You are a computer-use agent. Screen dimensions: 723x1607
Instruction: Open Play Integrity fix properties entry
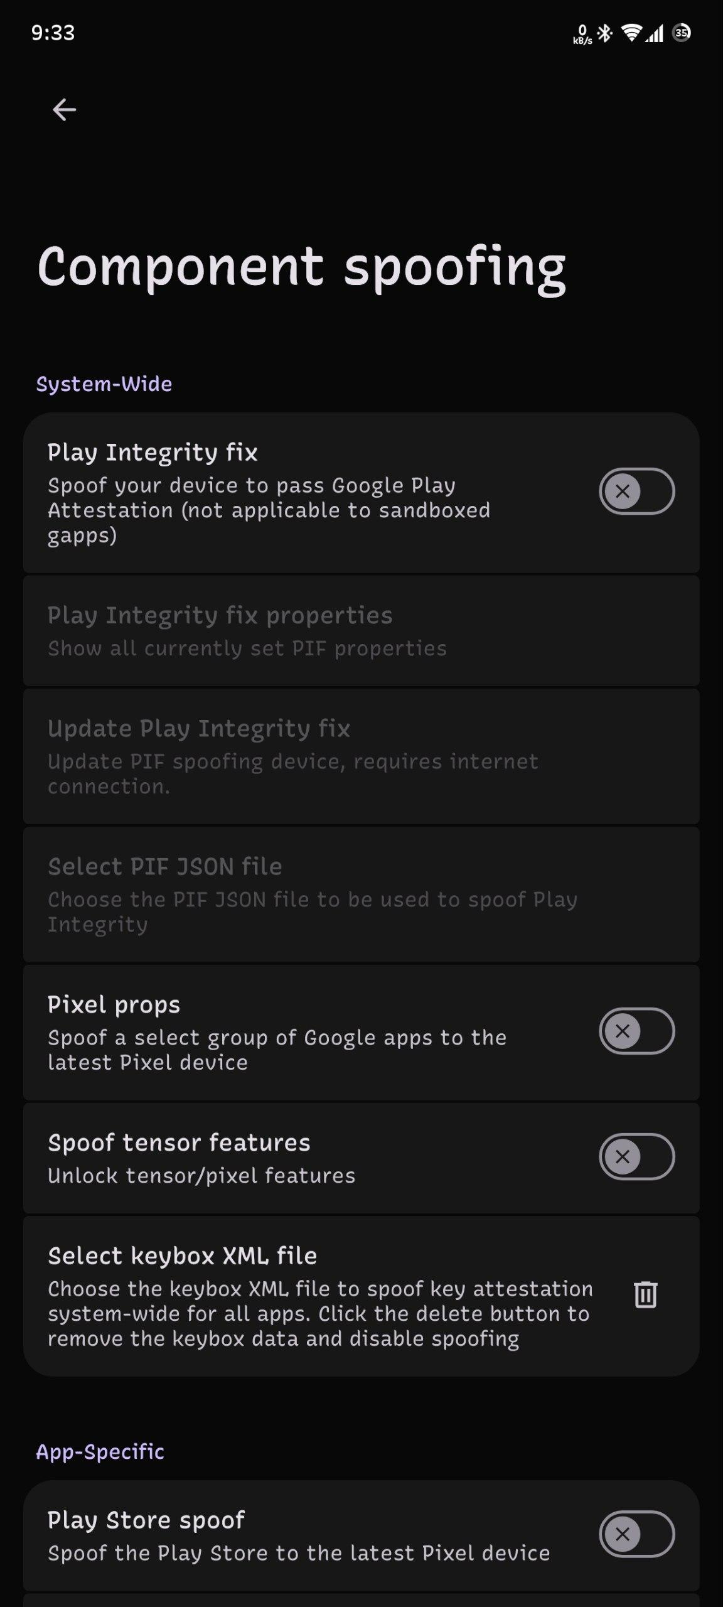pos(361,631)
